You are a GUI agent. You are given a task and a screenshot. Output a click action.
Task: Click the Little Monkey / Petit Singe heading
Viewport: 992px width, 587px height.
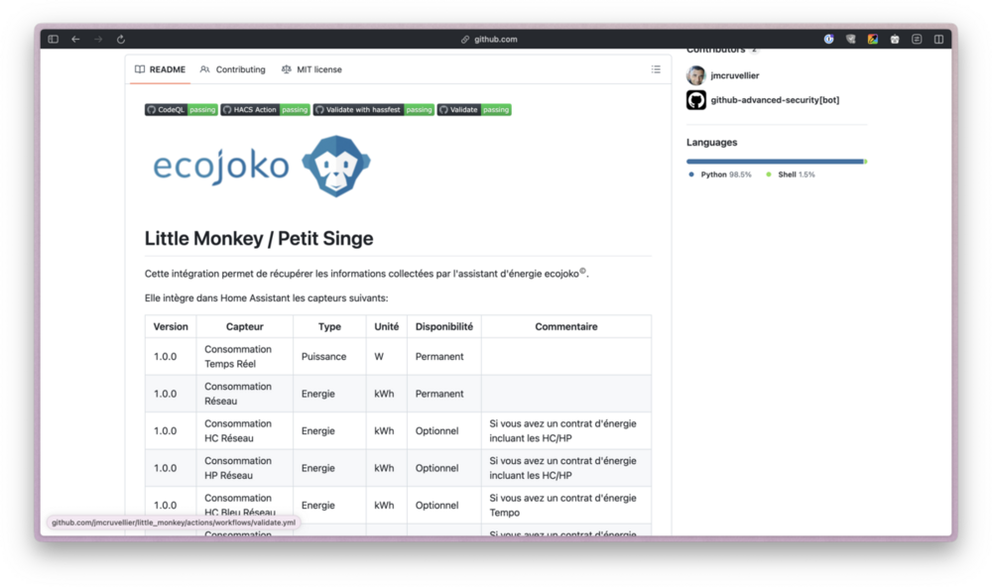(x=259, y=238)
